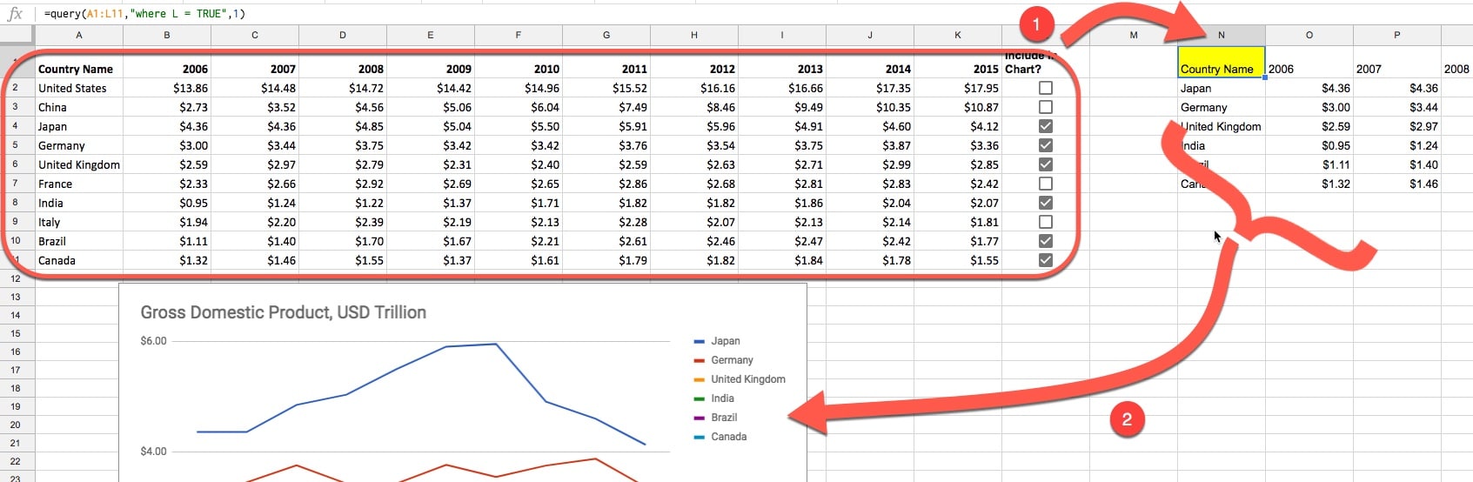This screenshot has height=482, width=1473.
Task: Click the Germany legend entry in chart
Action: 724,360
